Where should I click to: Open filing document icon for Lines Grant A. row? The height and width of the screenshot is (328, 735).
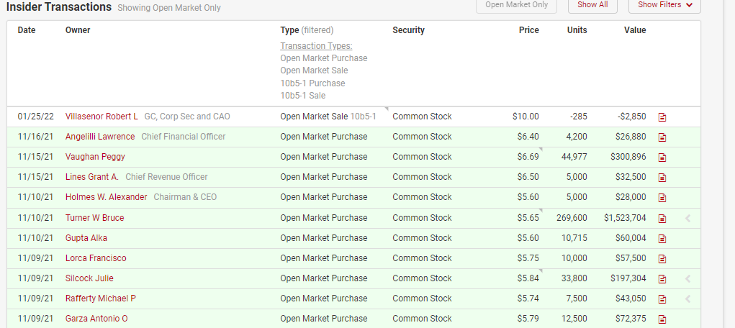pos(662,178)
